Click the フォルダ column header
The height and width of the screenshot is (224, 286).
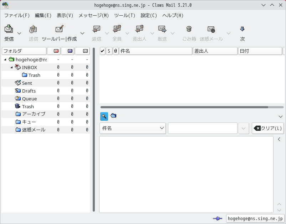(x=24, y=51)
